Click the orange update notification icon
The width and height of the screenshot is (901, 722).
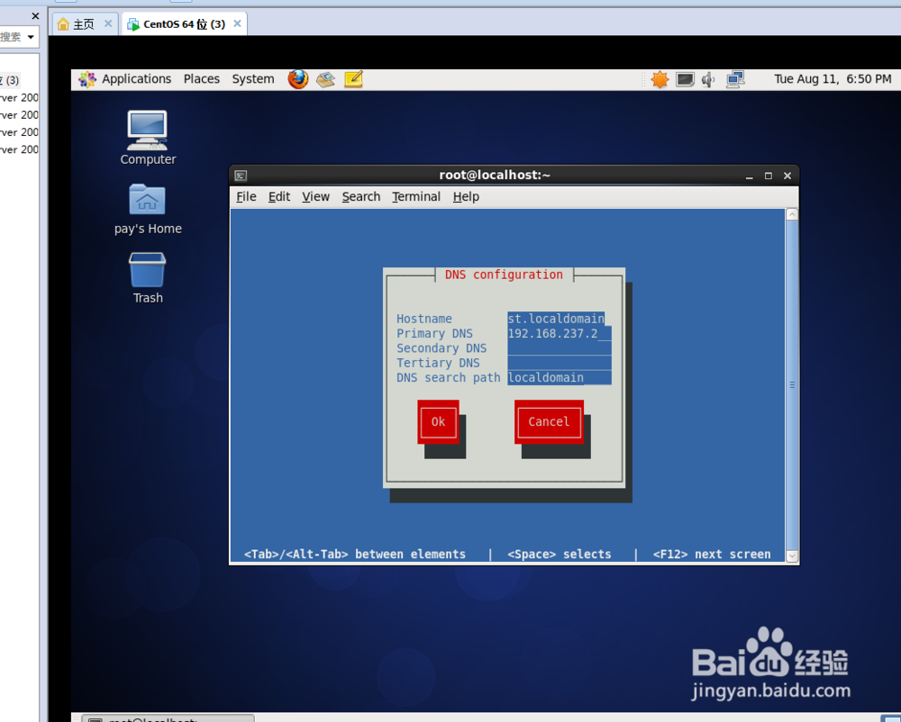coord(660,79)
